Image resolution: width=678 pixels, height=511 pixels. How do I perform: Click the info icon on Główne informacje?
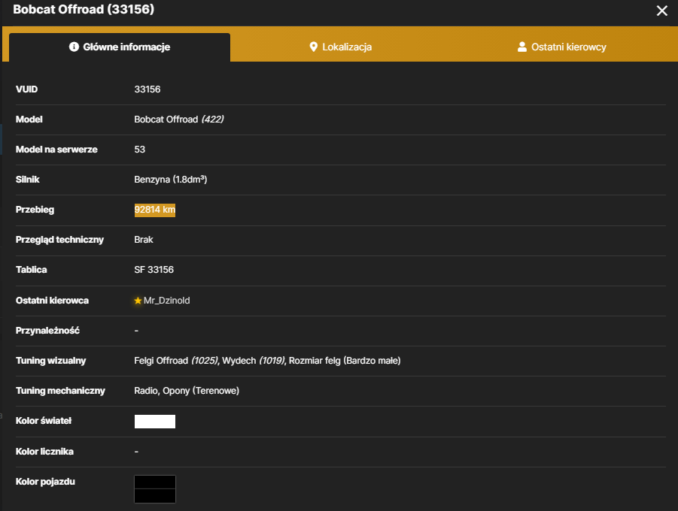point(74,47)
